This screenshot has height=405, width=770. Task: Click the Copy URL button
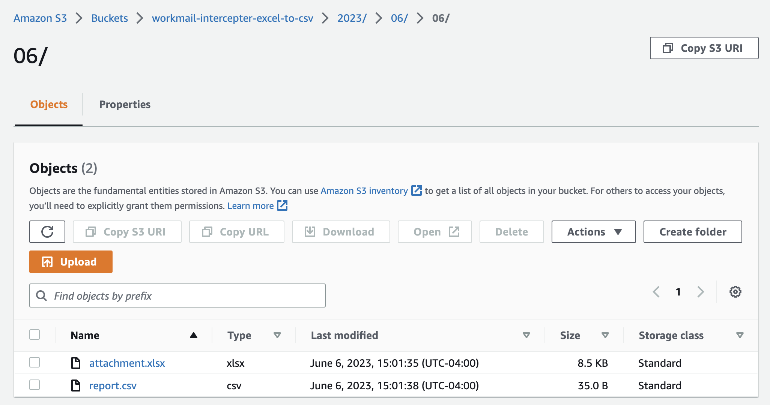pos(237,232)
